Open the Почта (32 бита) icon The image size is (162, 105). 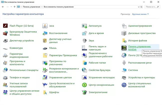124,55
